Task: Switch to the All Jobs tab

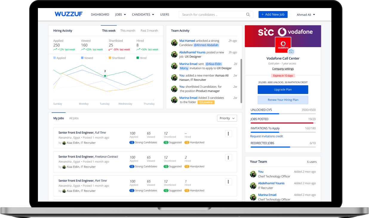Action: 74,118
